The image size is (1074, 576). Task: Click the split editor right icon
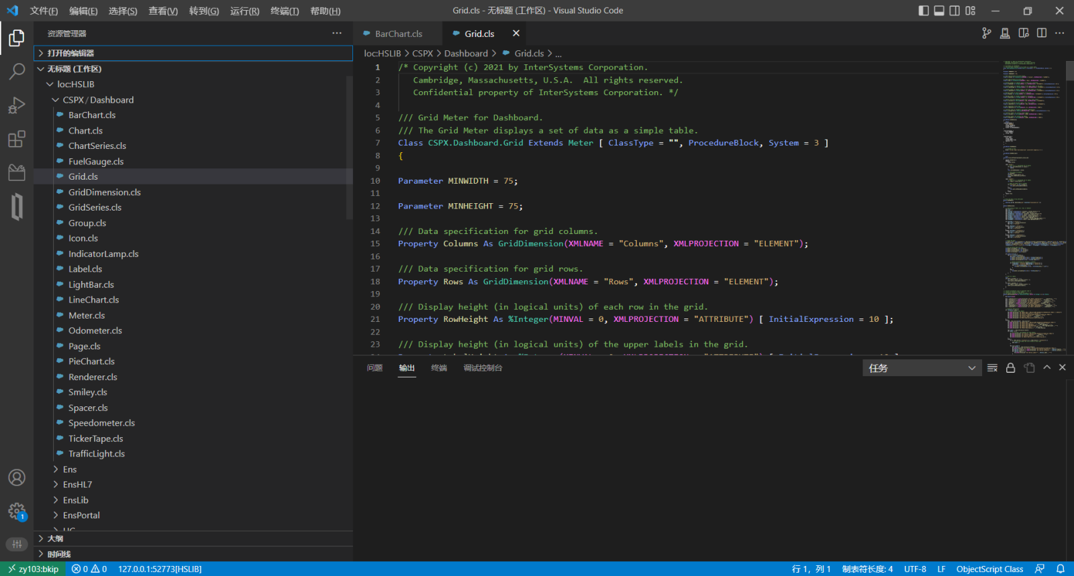click(x=1042, y=34)
